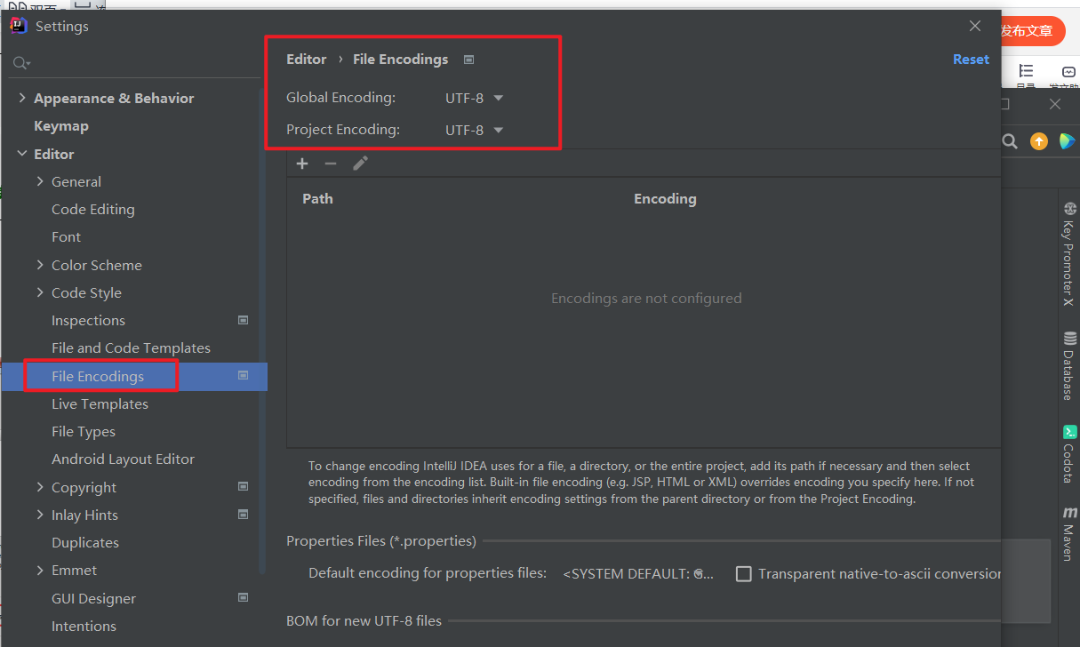Open Font settings page
This screenshot has width=1080, height=647.
coord(66,237)
